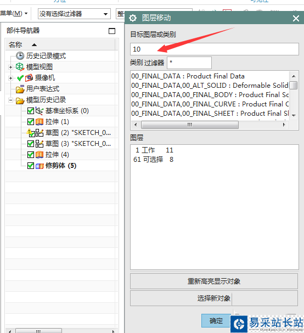The height and width of the screenshot is (333, 304).
Task: Select 用户表达式 tree item
Action: pyautogui.click(x=43, y=89)
